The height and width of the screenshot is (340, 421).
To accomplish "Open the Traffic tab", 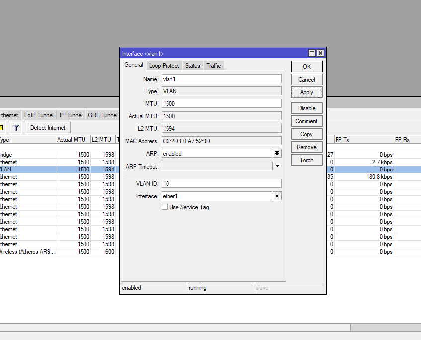I will click(x=214, y=66).
